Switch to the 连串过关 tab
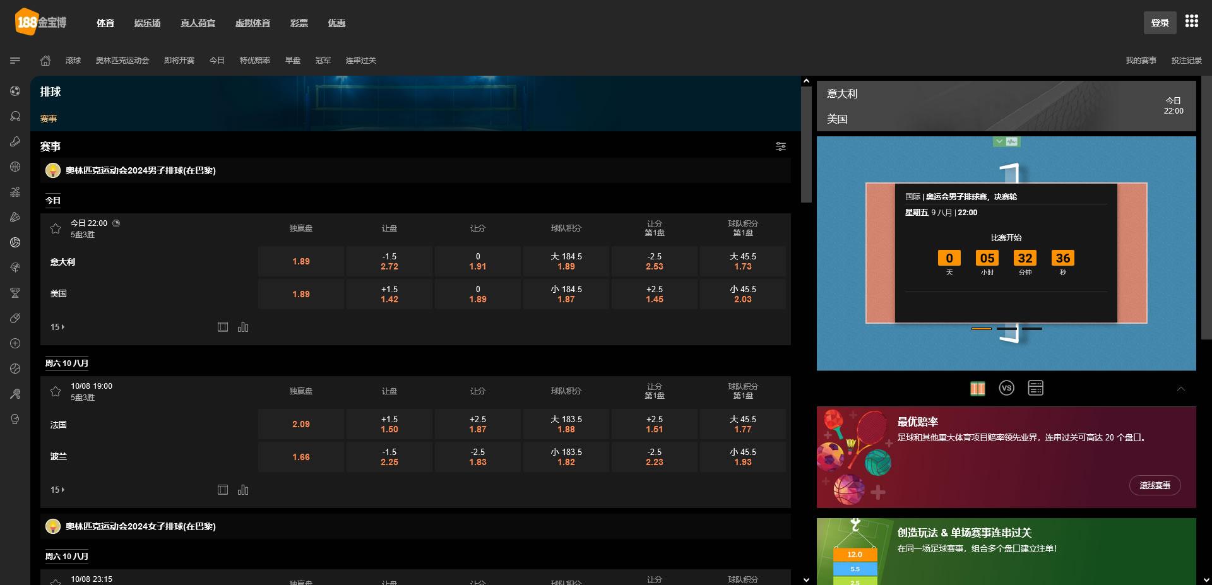This screenshot has height=585, width=1212. (361, 61)
